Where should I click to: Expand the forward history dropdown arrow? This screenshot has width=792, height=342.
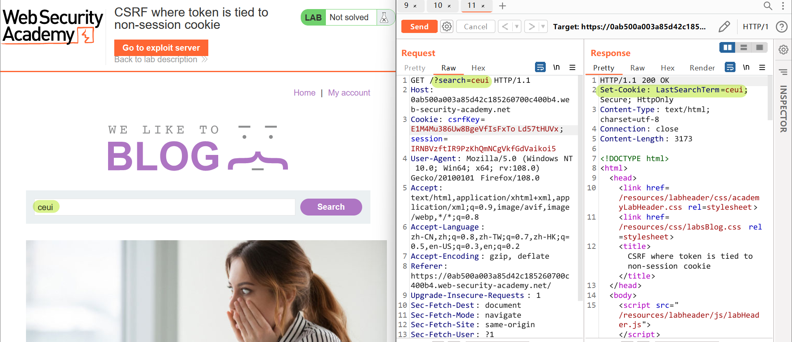pyautogui.click(x=543, y=27)
